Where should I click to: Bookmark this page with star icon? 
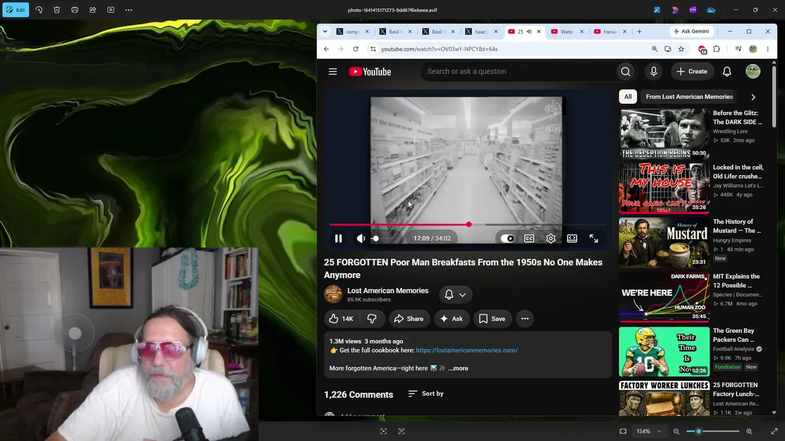[681, 49]
